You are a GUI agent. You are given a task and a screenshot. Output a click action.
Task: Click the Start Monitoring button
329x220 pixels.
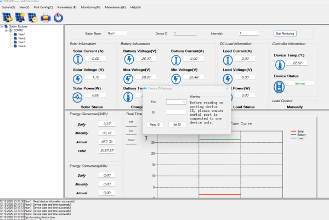[285, 33]
